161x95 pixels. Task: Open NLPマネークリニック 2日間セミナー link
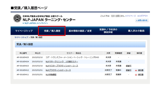coord(62,62)
